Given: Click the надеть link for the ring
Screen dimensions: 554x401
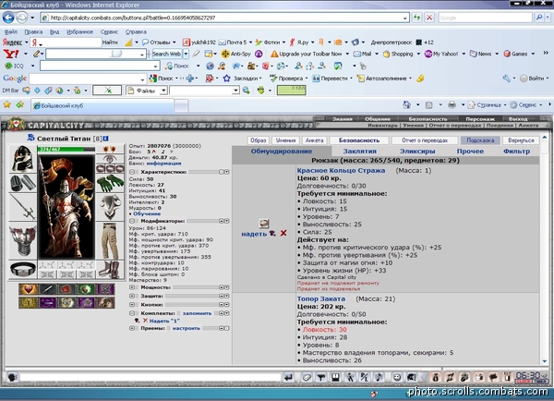Looking at the screenshot, I should [x=254, y=234].
